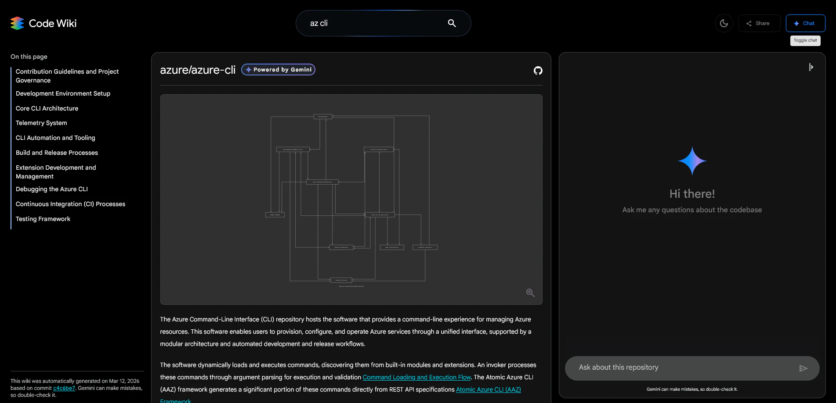Go to Contribution Guidelines and Project Governance
The width and height of the screenshot is (836, 403).
(67, 76)
